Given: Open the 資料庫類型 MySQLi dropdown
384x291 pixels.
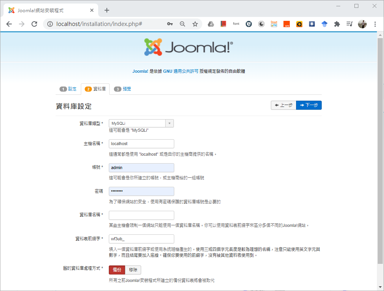Looking at the screenshot, I should click(x=141, y=123).
